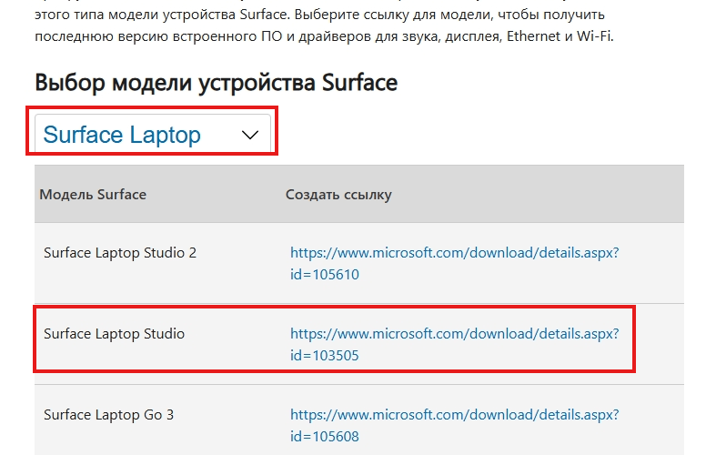The height and width of the screenshot is (455, 716).
Task: Open the download link with id=103505
Action: point(454,334)
